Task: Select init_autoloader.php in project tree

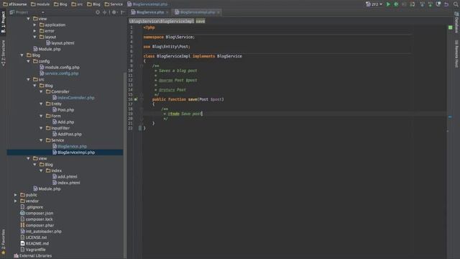Action: [43, 232]
